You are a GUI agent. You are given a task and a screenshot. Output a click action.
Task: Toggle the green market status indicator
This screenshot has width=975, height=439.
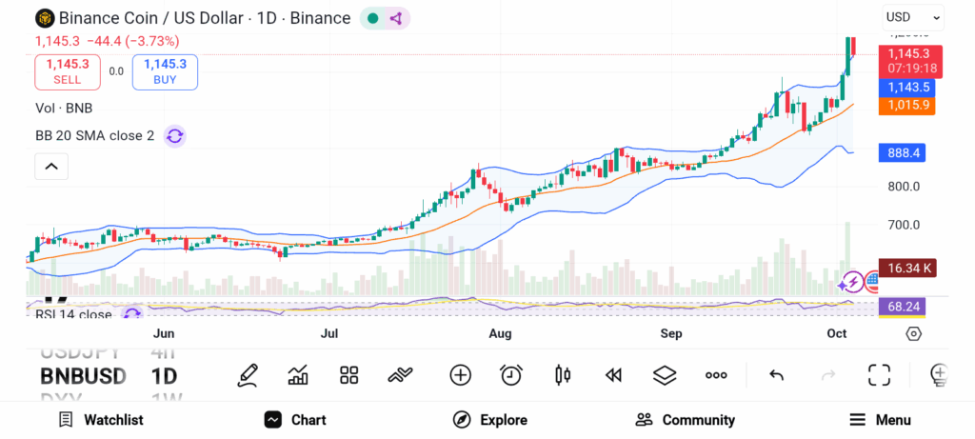[x=372, y=18]
